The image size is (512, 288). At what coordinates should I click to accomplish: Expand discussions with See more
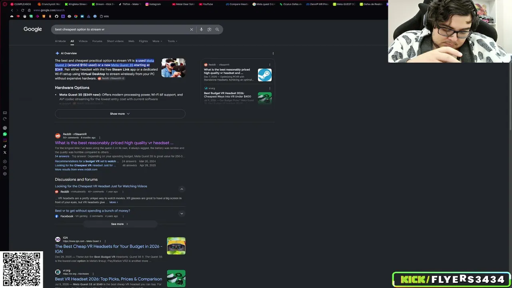[x=120, y=224]
